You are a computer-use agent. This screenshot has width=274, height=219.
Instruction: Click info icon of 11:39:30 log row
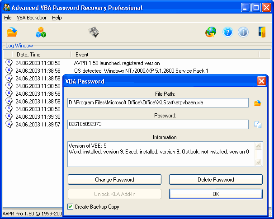coord(9,116)
